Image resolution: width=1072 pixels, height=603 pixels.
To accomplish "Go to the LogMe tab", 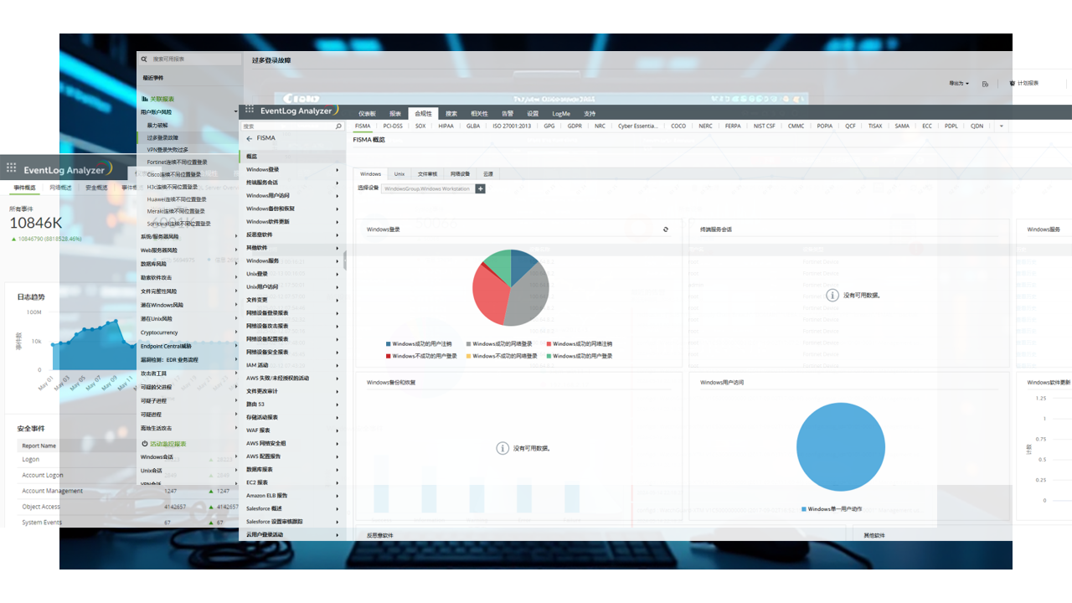I will pyautogui.click(x=561, y=113).
